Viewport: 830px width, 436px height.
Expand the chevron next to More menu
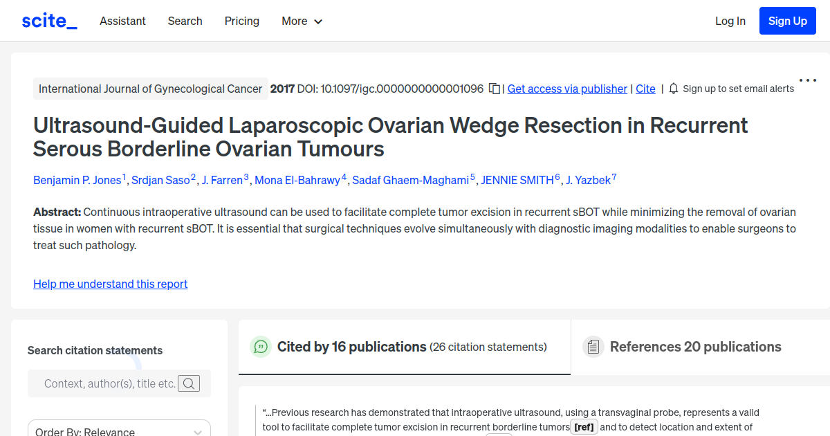click(319, 21)
